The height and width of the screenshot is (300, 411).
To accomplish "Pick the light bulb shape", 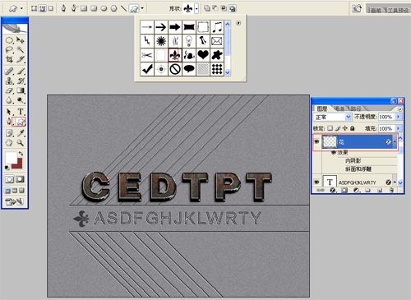I will [189, 41].
